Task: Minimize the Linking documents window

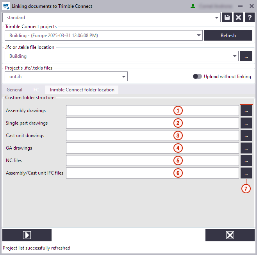Action: (x=240, y=6)
